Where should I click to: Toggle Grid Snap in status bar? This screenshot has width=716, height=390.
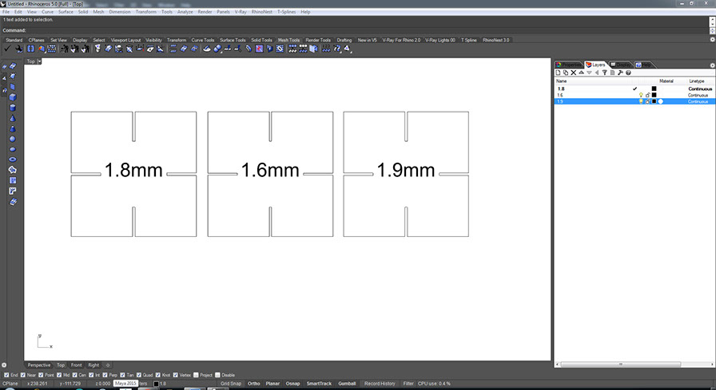[231, 384]
